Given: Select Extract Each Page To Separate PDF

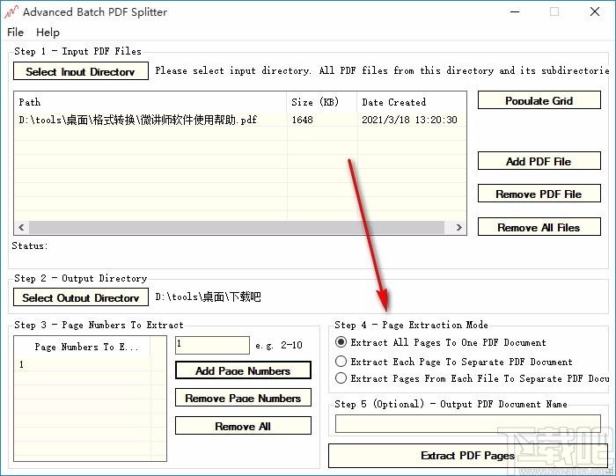Looking at the screenshot, I should (341, 362).
